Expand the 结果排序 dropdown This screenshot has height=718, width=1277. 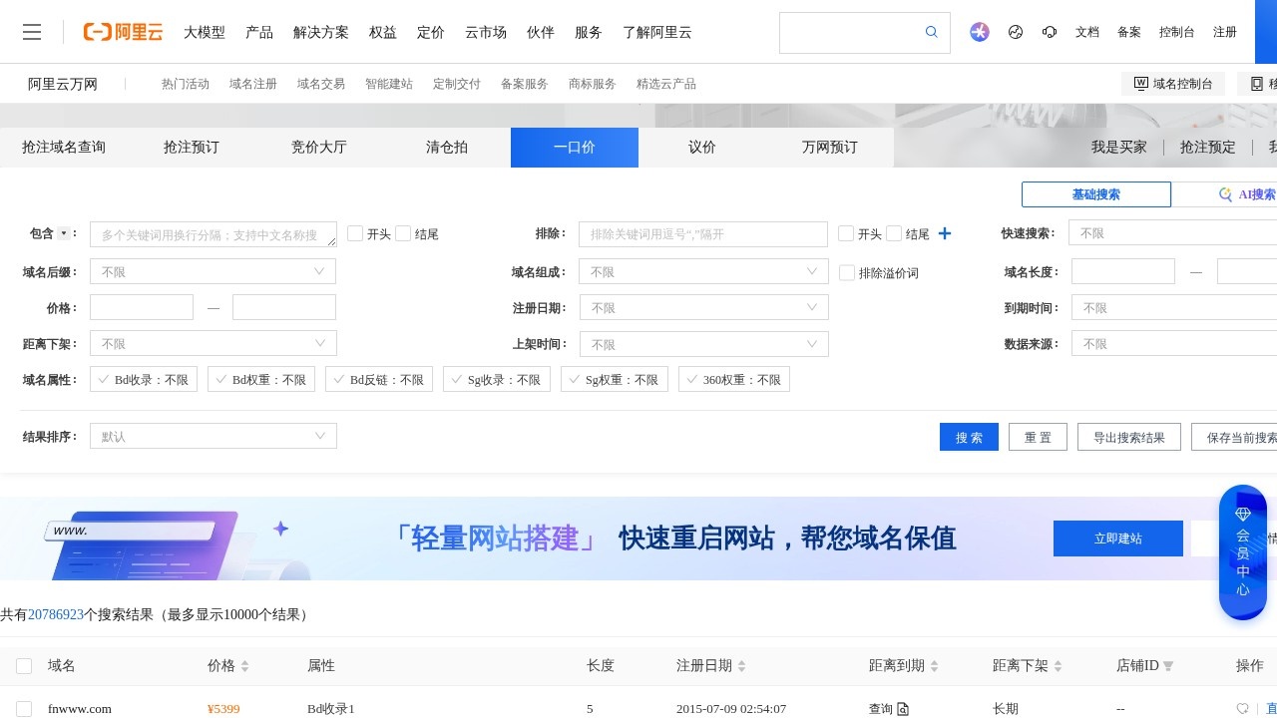tap(213, 436)
